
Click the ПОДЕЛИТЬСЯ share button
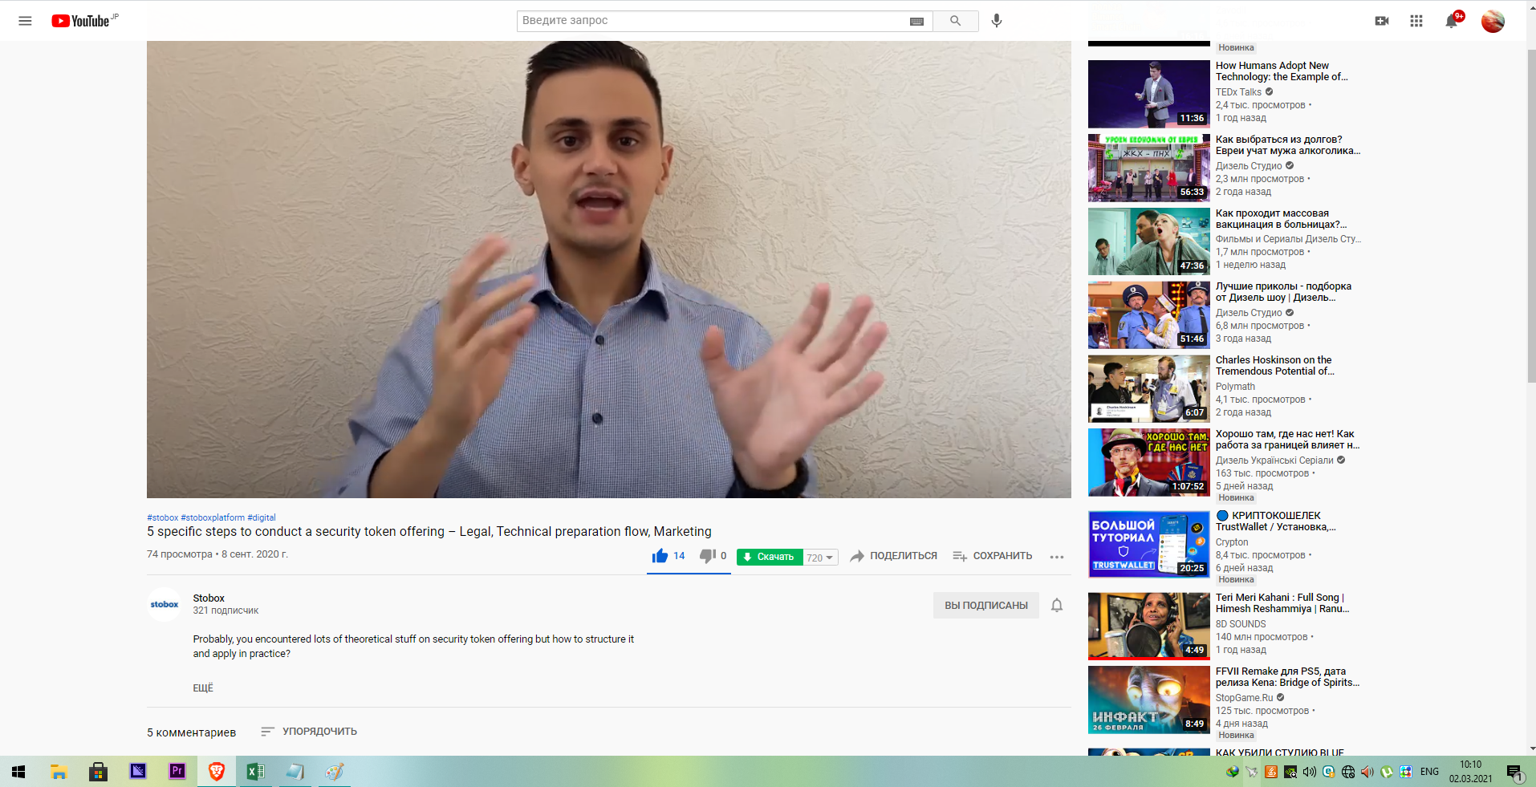pos(904,556)
